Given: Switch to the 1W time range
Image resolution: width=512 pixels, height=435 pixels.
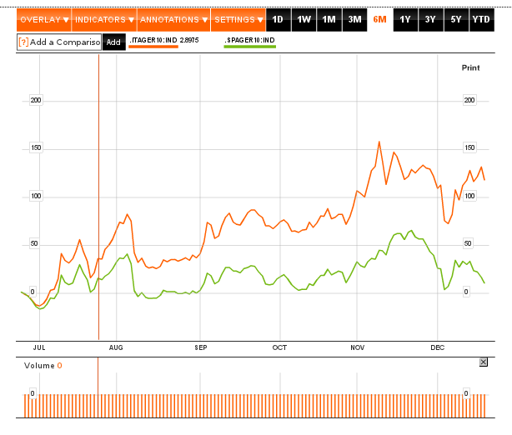Looking at the screenshot, I should click(304, 20).
